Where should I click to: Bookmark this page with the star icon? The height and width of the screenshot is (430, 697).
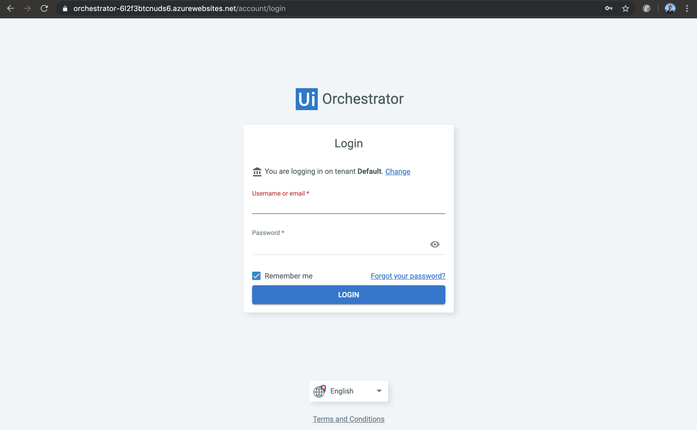coord(626,9)
